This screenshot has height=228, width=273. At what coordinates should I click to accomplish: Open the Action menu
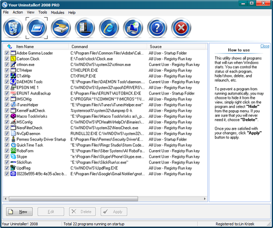18,12
